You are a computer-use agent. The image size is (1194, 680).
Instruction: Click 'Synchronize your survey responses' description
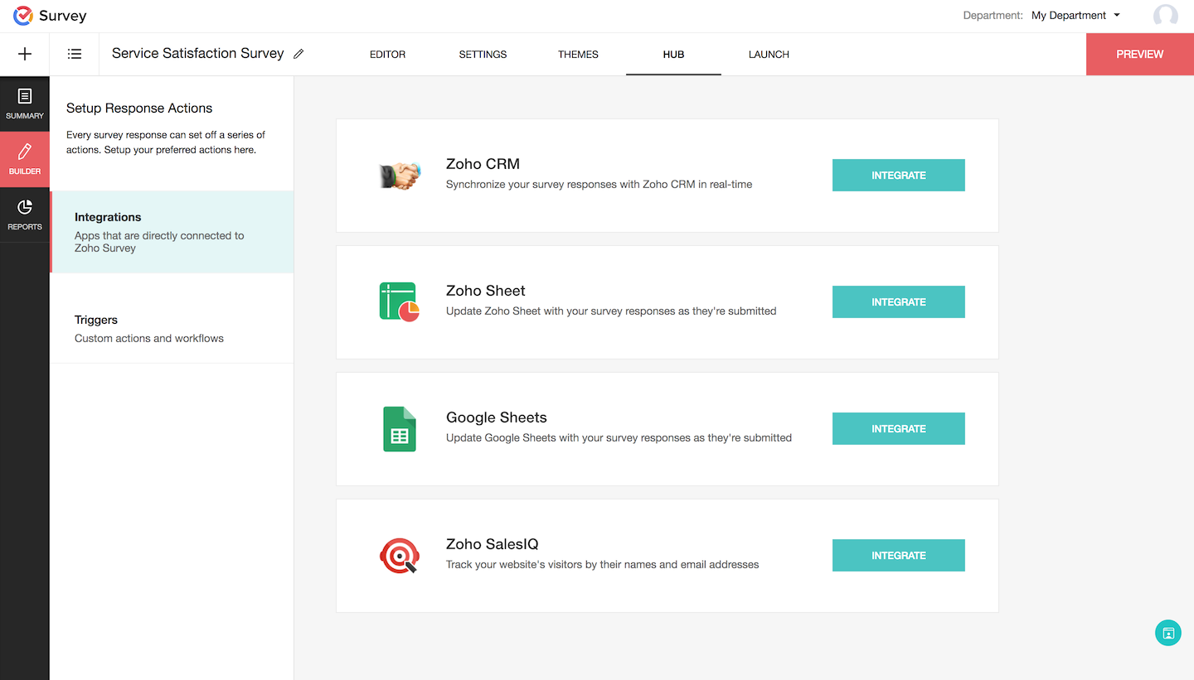coord(599,185)
